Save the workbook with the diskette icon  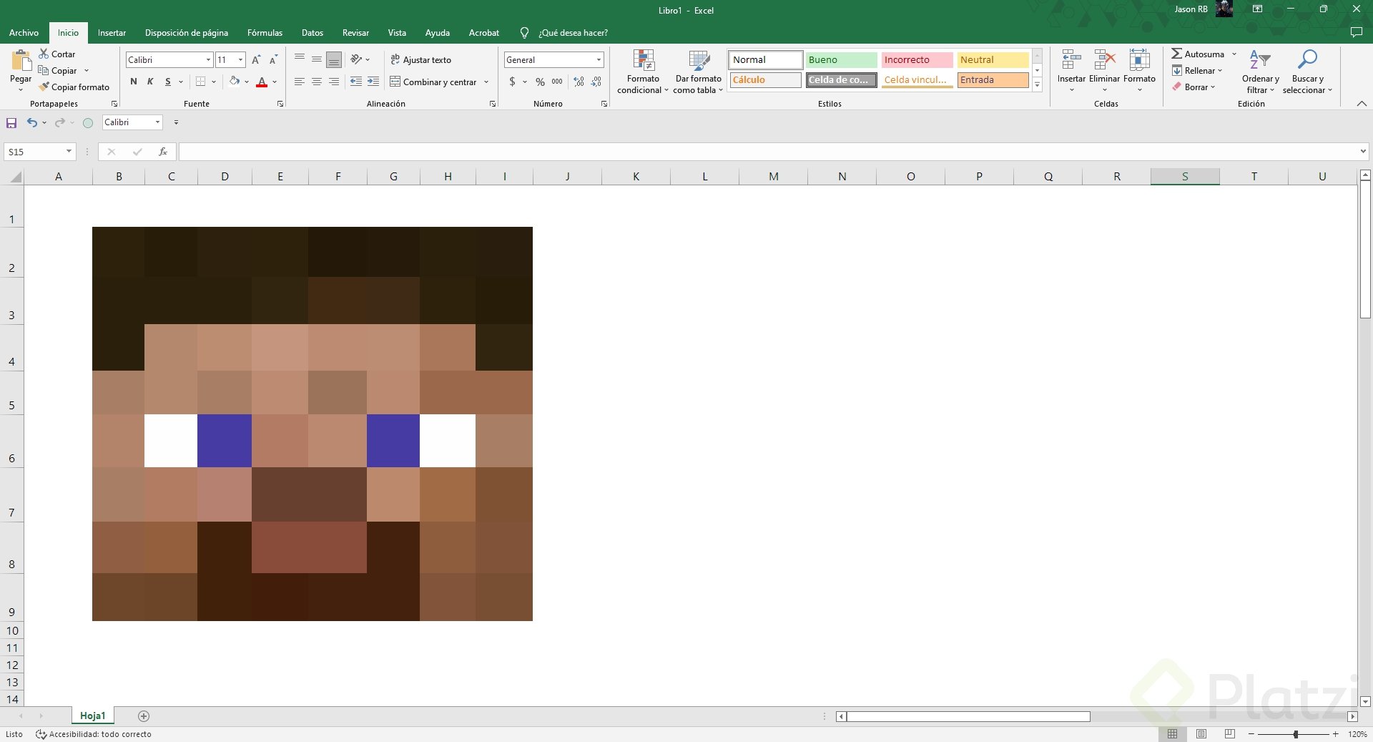click(x=11, y=123)
